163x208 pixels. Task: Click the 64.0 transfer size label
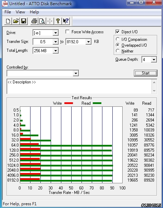(x=15, y=145)
